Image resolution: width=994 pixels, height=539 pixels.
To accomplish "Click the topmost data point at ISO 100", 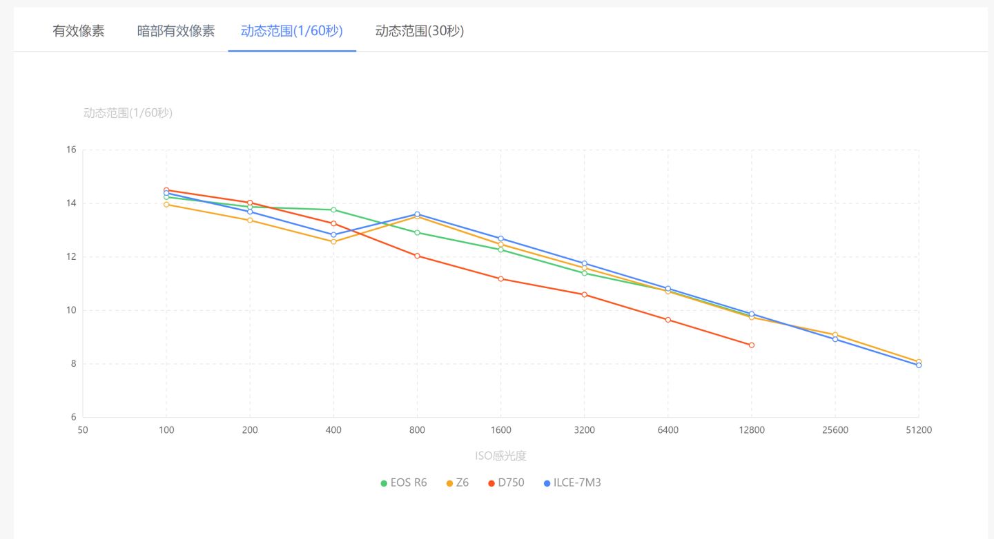I will point(166,190).
